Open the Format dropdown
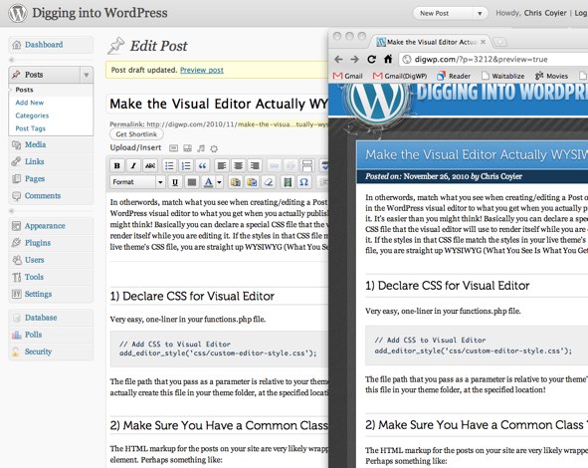Viewport: 588px width, 468px height. [137, 182]
